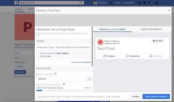
Task: Click the dialog's left panel scrollbar
Action: click(x=92, y=46)
